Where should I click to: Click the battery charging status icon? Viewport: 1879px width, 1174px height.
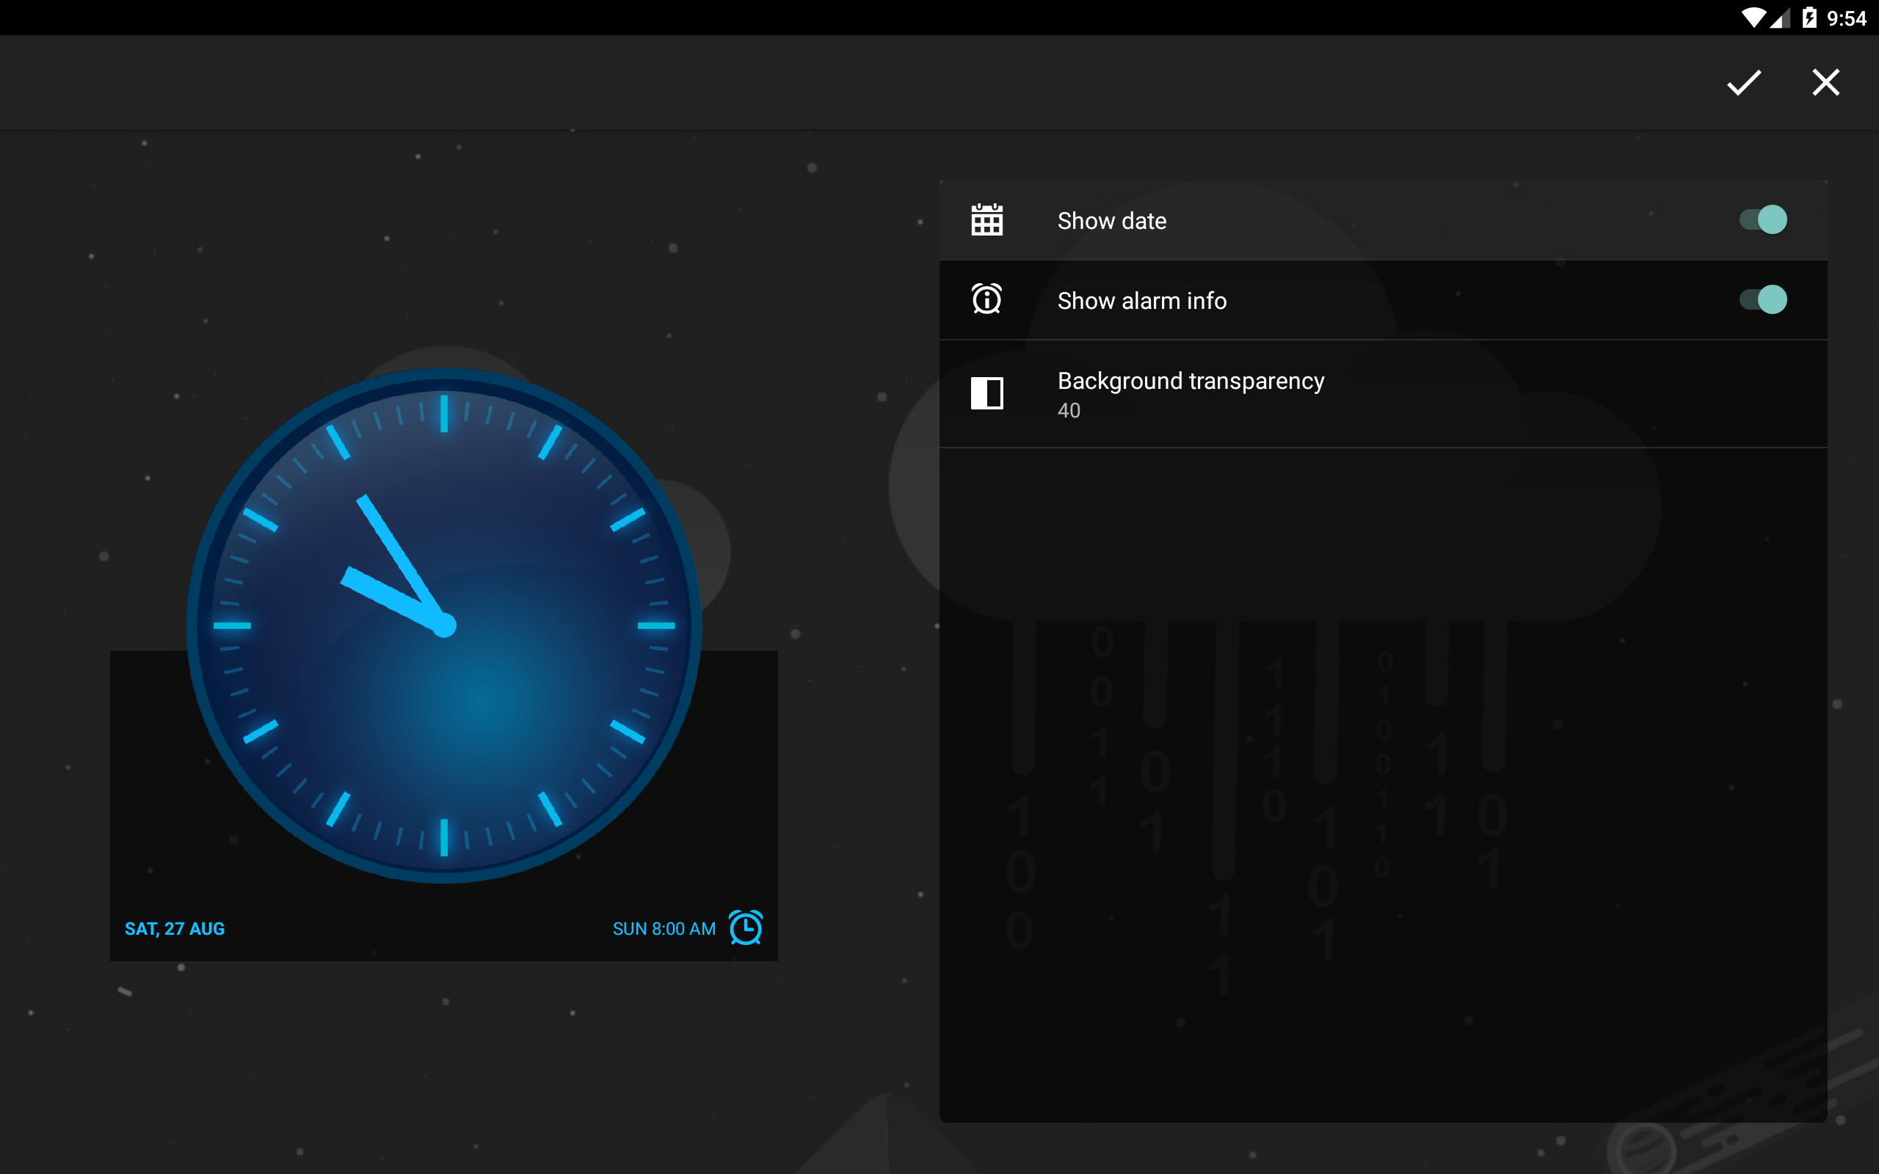click(1809, 18)
